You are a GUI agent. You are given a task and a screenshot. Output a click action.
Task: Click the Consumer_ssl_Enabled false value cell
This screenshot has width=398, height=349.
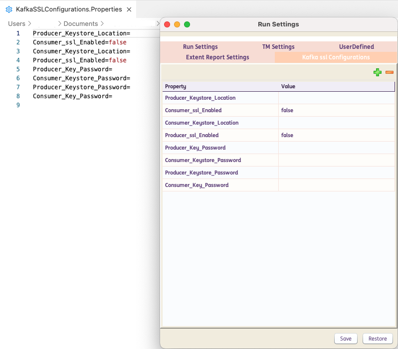(336, 110)
